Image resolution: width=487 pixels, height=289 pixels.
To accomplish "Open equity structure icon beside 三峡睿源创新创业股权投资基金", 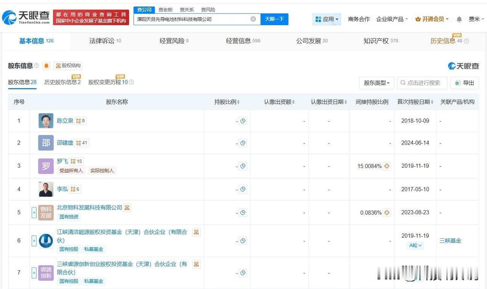I will pos(196,264).
